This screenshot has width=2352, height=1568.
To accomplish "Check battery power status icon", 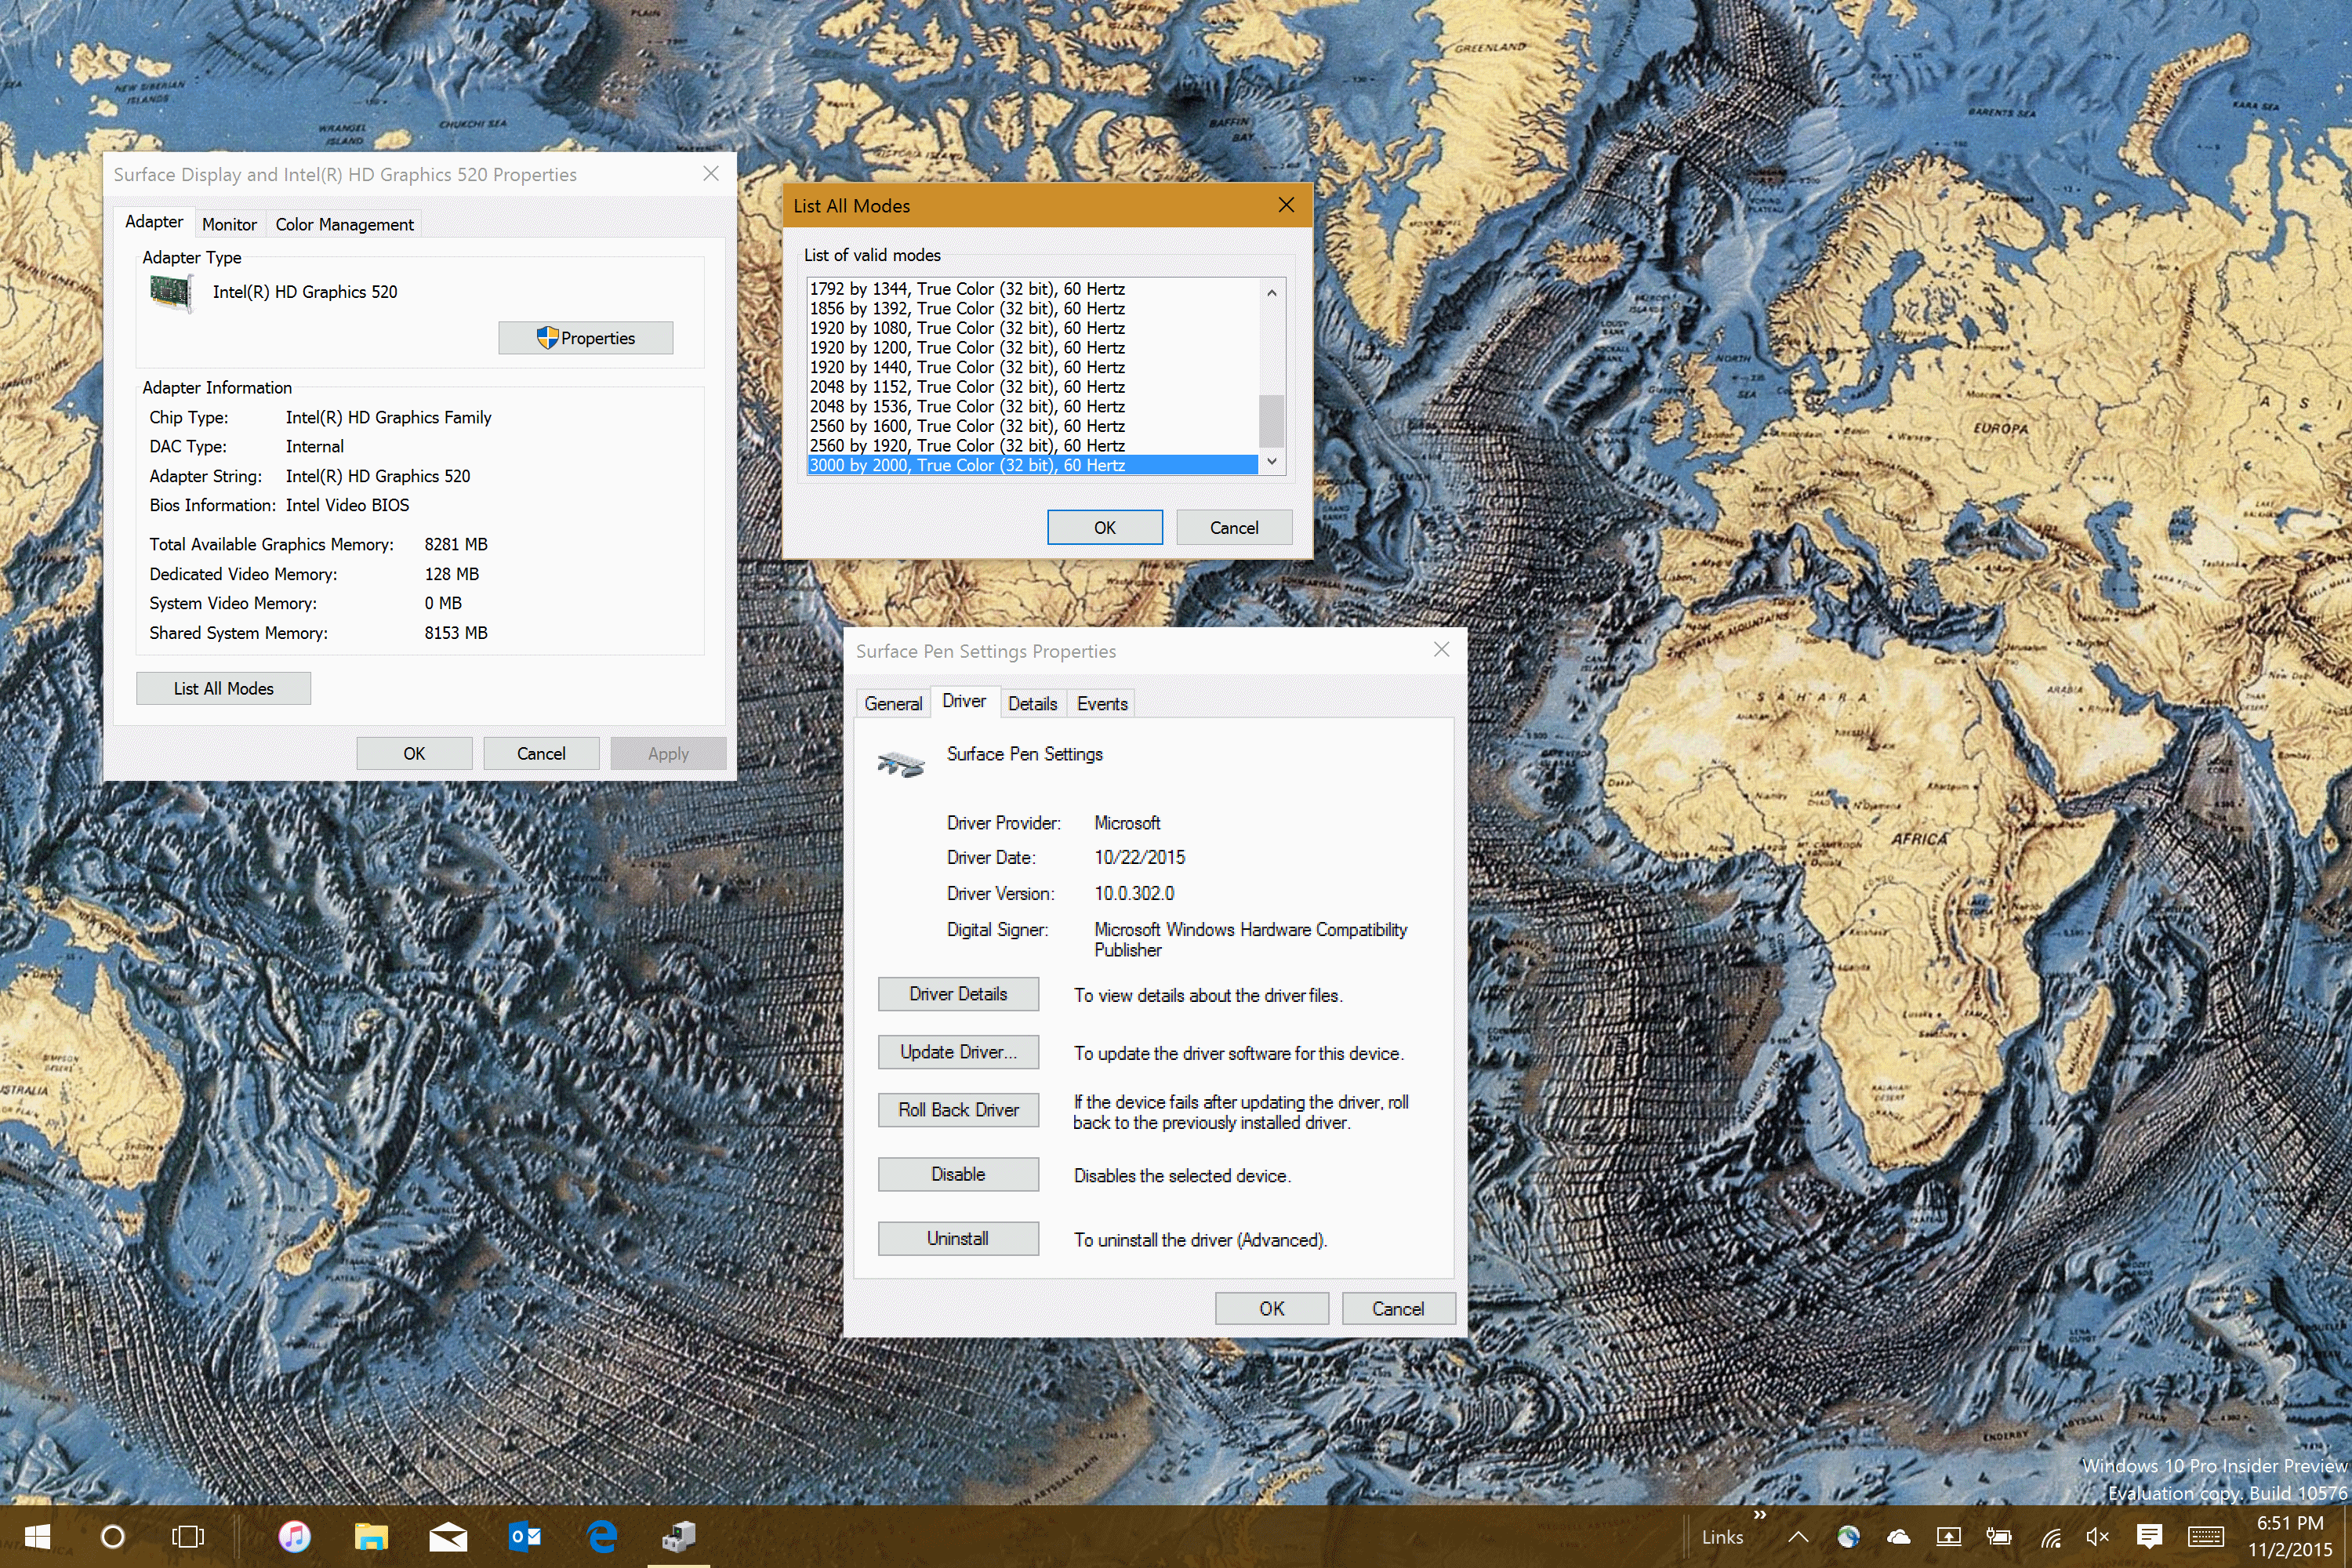I will [x=1999, y=1537].
